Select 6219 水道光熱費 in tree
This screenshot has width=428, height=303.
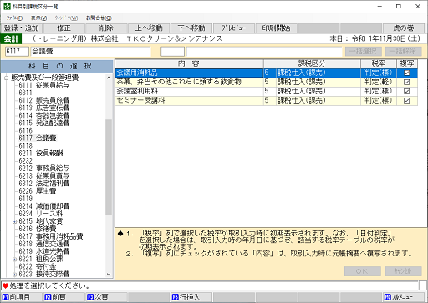(44, 251)
